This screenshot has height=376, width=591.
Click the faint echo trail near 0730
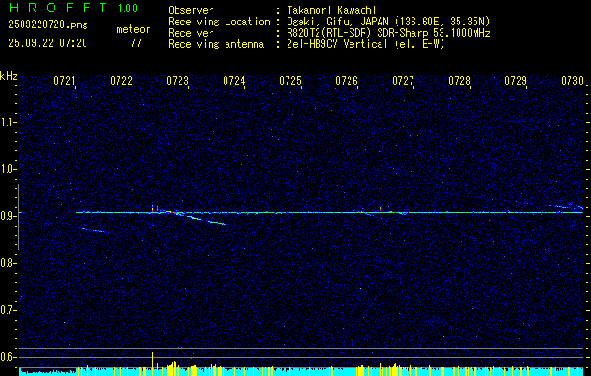pyautogui.click(x=567, y=206)
